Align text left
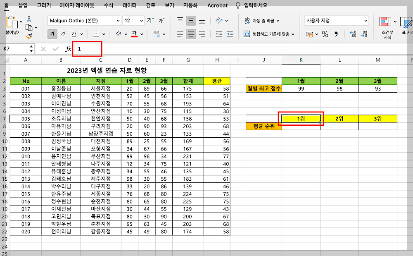The height and width of the screenshot is (256, 413). pyautogui.click(x=180, y=34)
